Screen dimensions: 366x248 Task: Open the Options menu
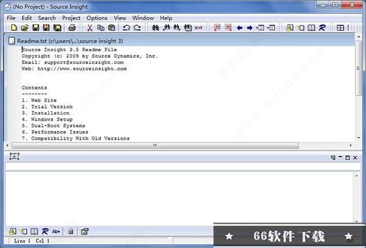point(97,18)
